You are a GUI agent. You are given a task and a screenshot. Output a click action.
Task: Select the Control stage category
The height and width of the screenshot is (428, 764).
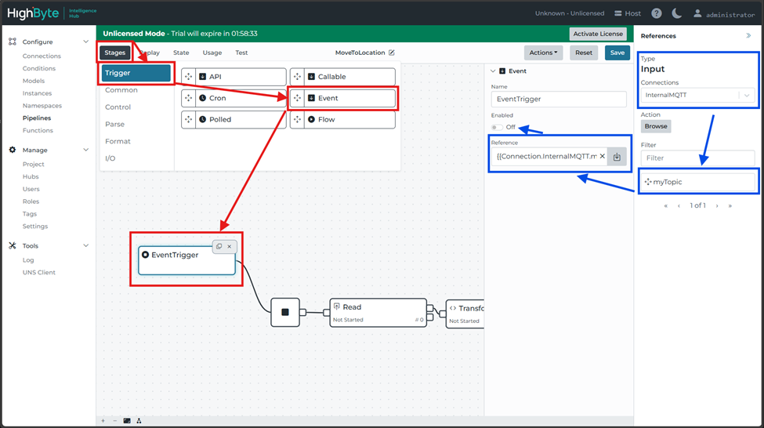[x=118, y=107]
